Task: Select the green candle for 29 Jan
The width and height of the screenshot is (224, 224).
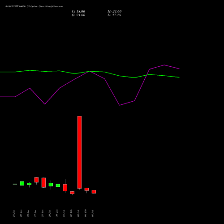Action: click(51, 185)
